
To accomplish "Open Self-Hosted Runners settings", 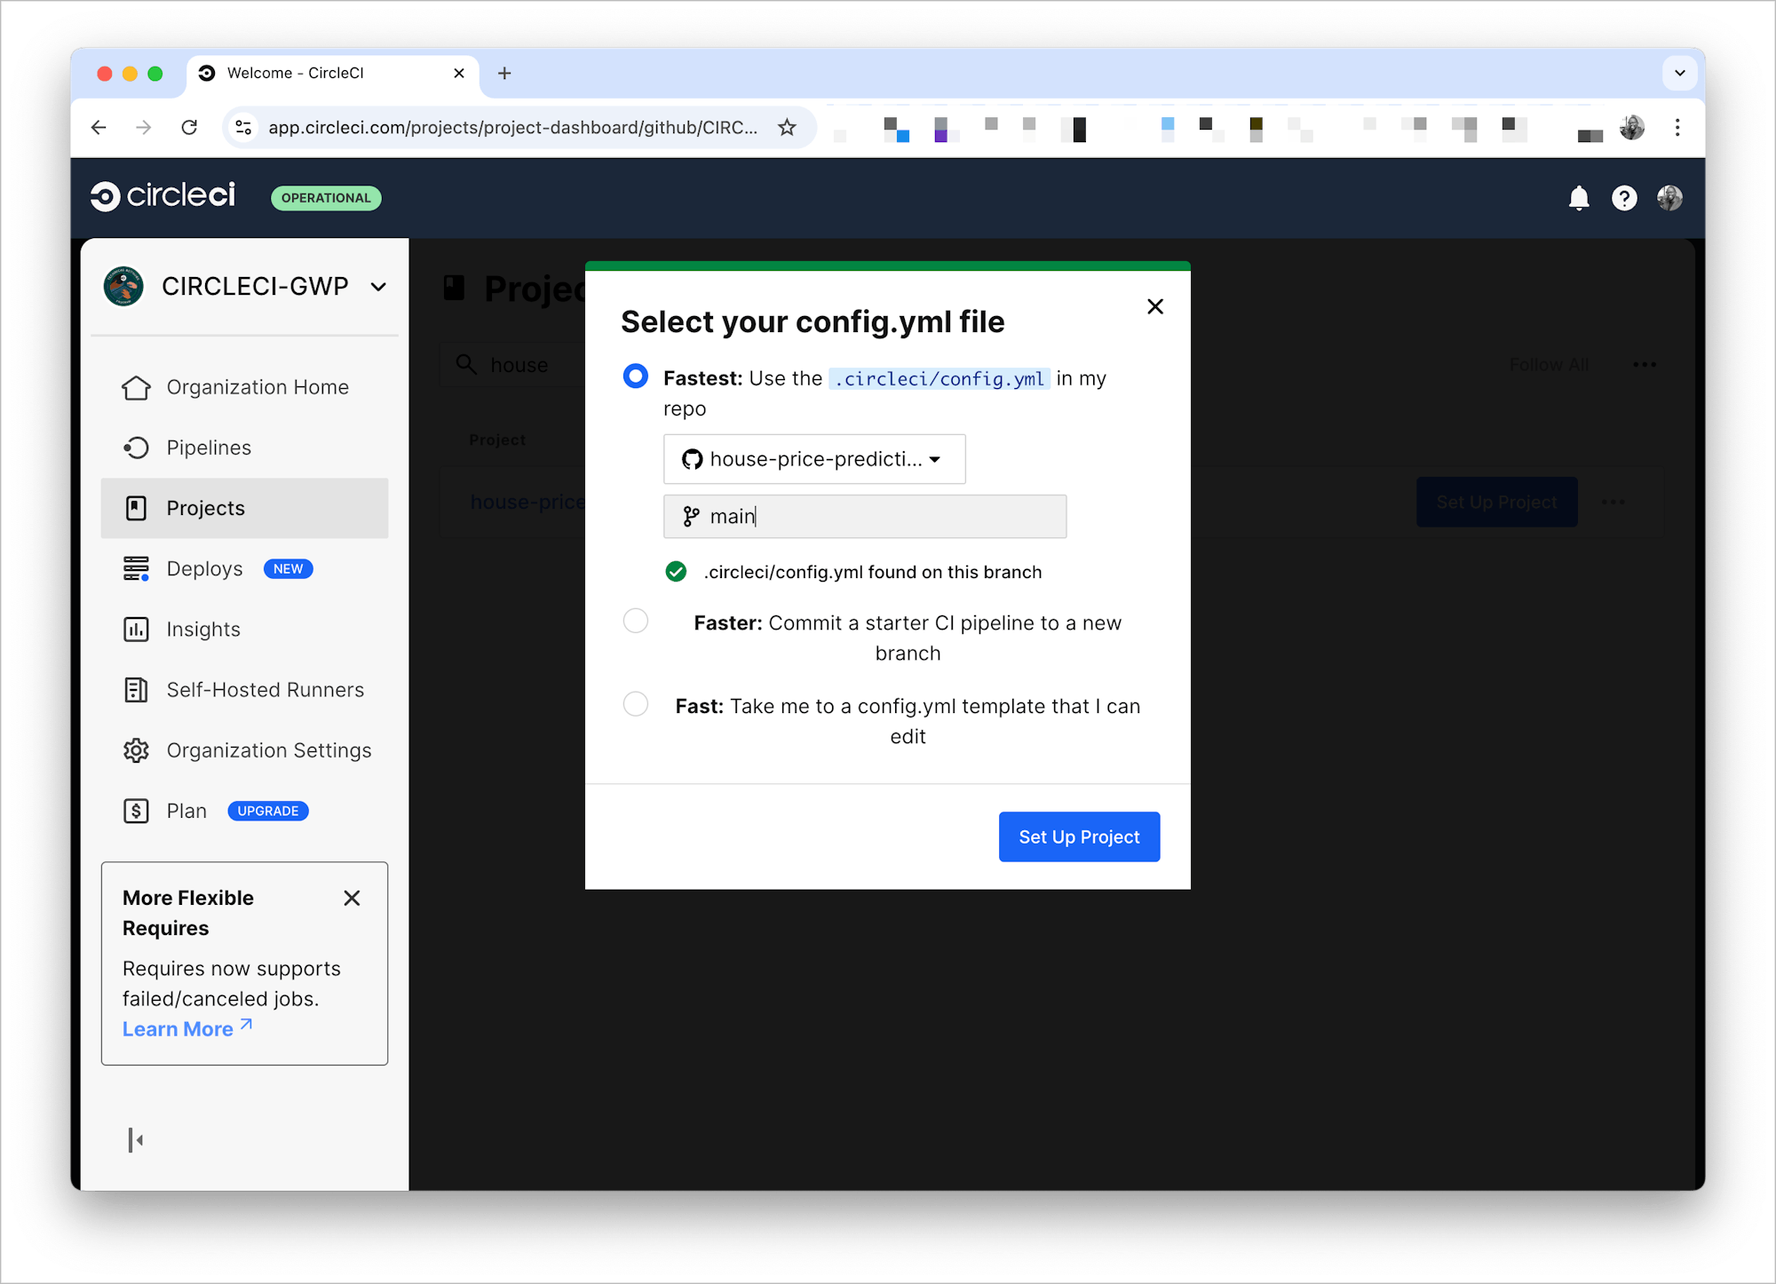I will (x=264, y=689).
